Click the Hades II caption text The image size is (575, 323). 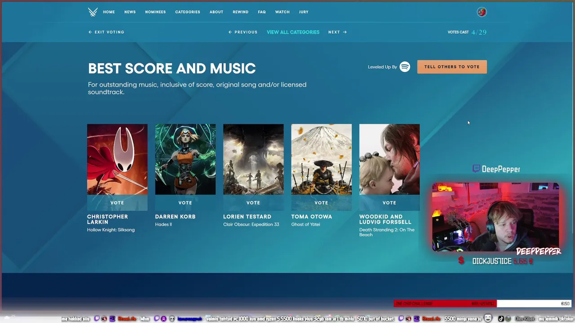point(164,224)
